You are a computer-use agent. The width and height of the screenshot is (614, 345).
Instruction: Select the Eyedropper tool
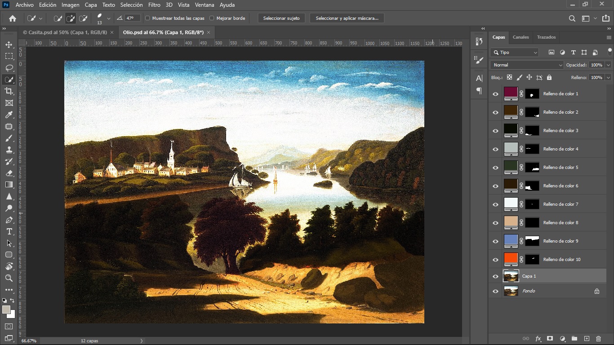(x=9, y=115)
